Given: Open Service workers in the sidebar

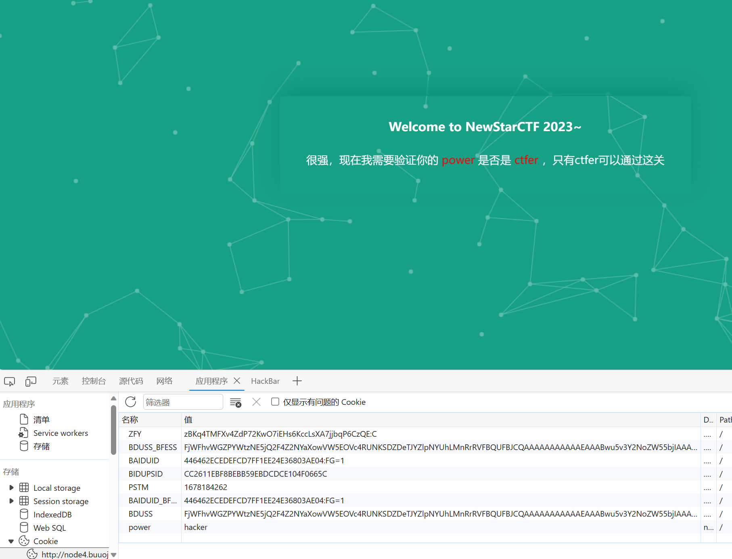Looking at the screenshot, I should pos(61,433).
